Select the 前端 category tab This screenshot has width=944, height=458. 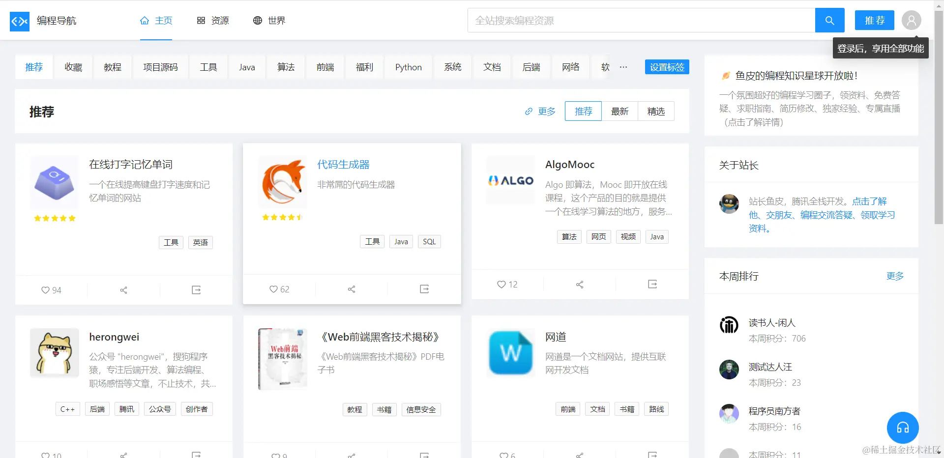click(x=325, y=67)
